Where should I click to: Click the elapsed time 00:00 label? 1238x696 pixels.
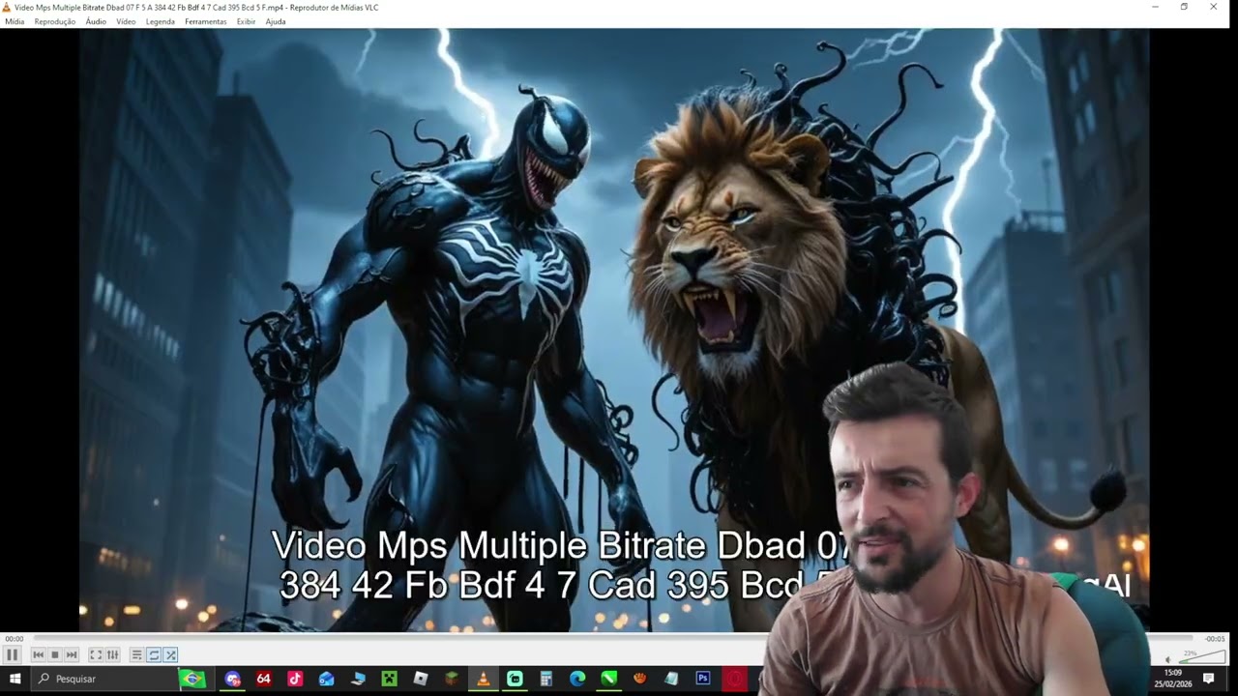pos(14,639)
